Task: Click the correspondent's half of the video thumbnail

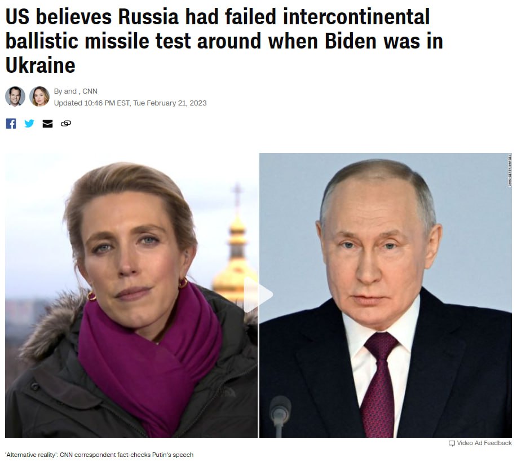Action: [x=131, y=295]
